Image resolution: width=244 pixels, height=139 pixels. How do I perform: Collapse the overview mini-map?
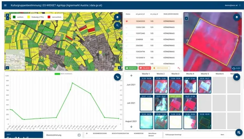click(7, 68)
